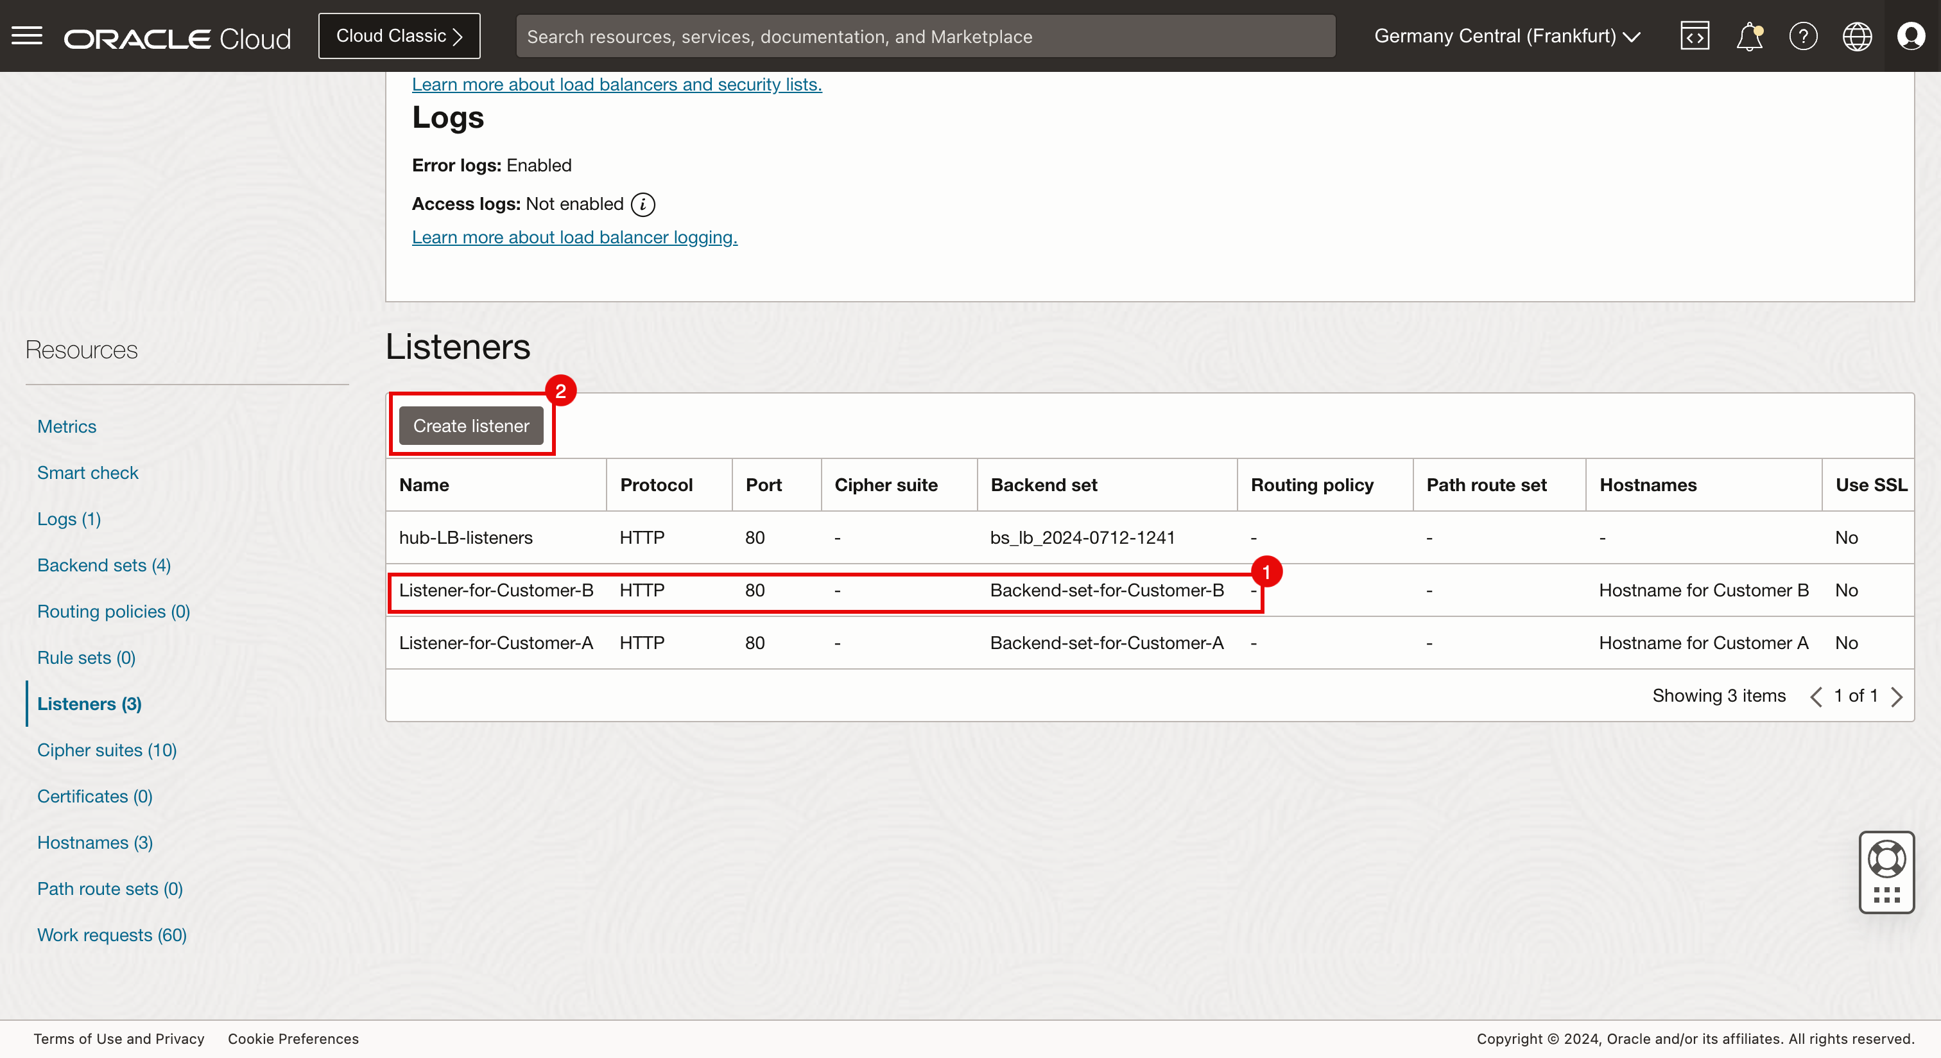This screenshot has width=1941, height=1058.
Task: Click the Oracle Cloud search field
Action: click(x=926, y=36)
